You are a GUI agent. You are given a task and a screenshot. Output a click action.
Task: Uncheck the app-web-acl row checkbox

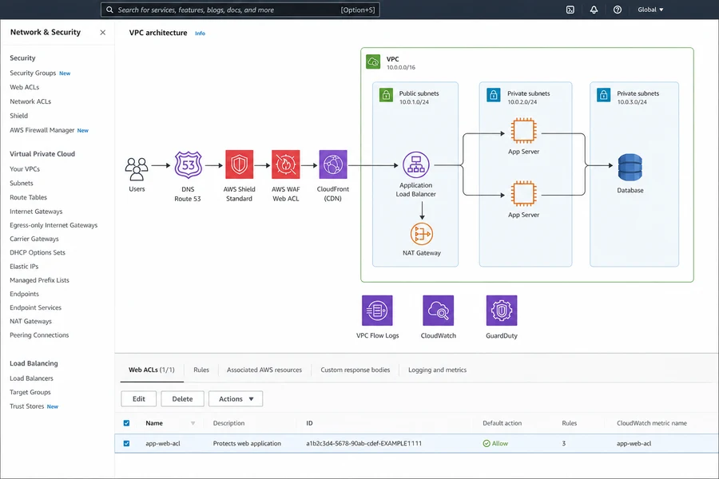click(126, 443)
